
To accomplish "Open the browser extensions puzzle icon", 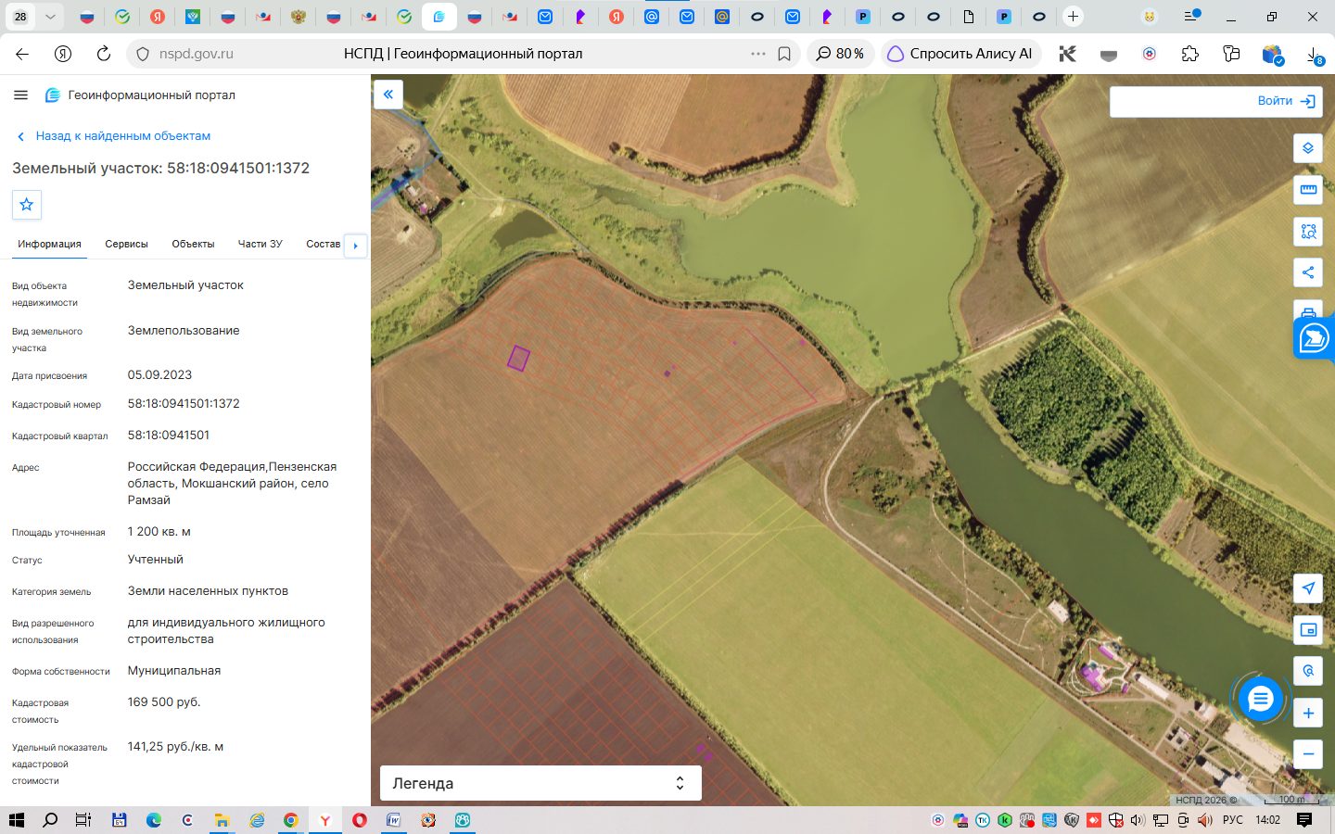I will (x=1190, y=54).
